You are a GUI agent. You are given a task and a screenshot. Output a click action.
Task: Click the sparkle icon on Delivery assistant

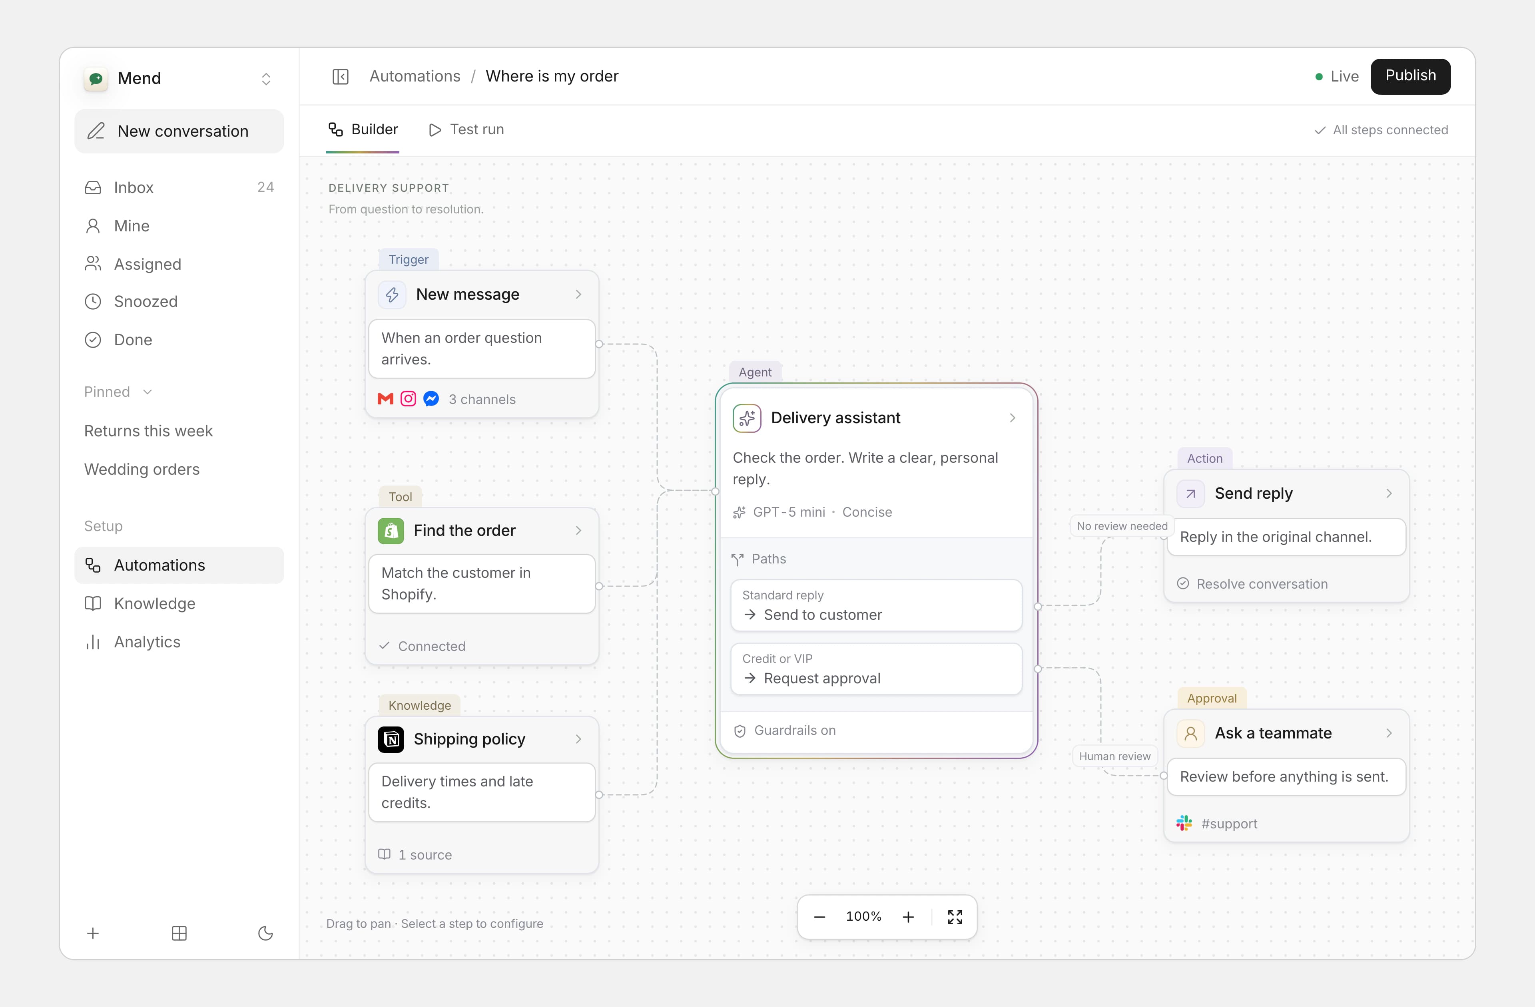click(x=746, y=418)
